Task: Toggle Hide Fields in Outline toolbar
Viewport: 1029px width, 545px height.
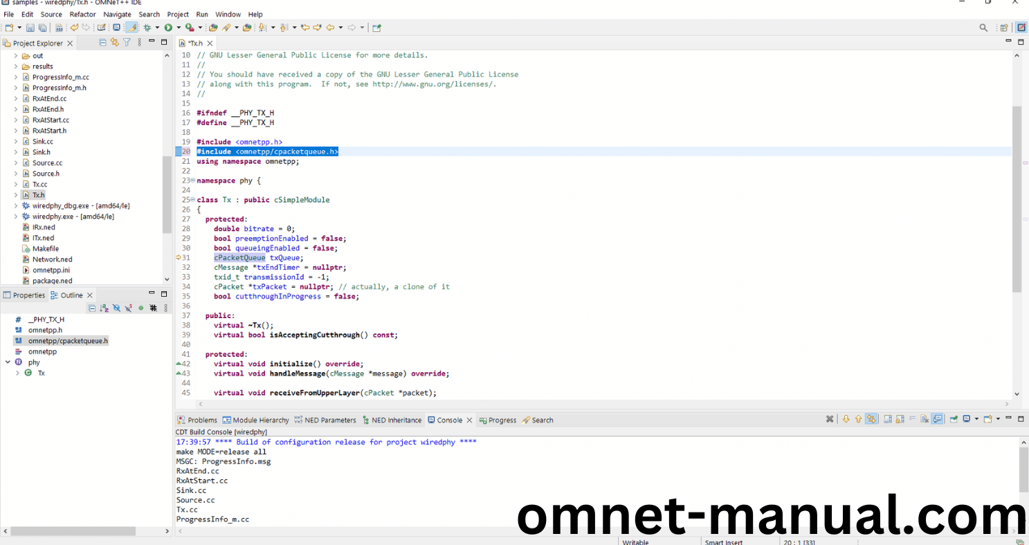Action: pyautogui.click(x=116, y=308)
